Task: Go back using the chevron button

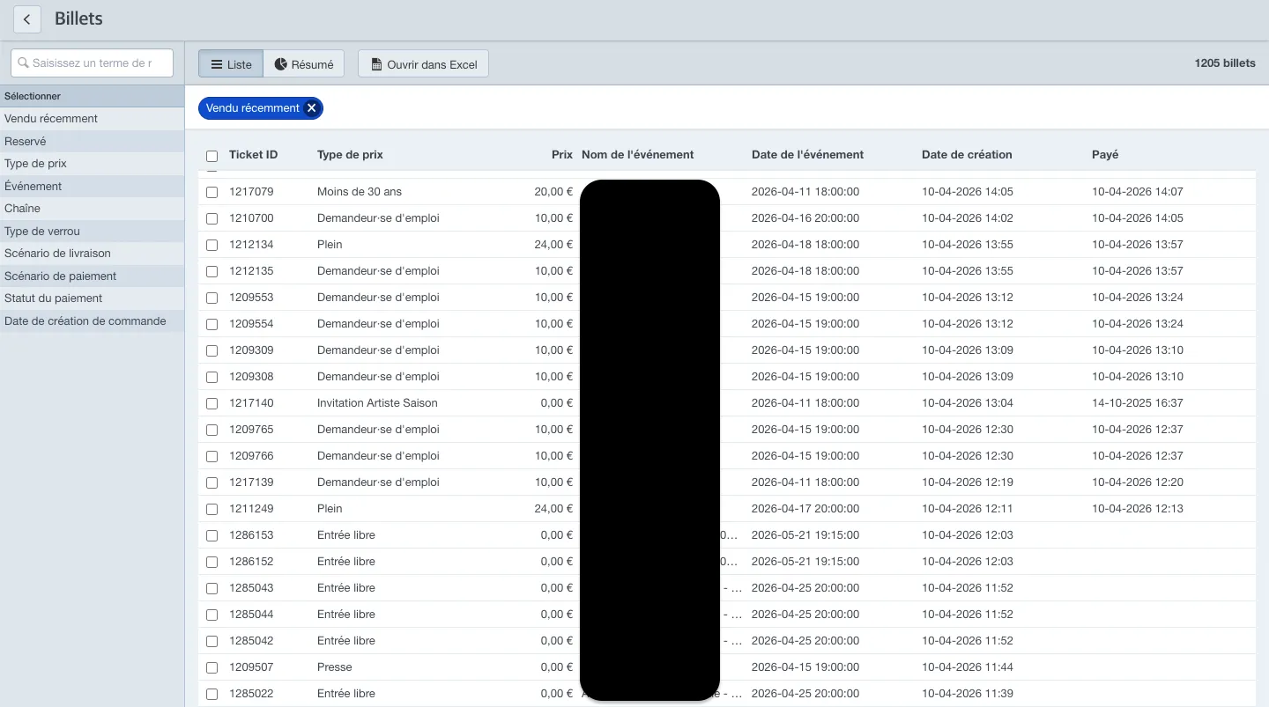Action: [x=27, y=19]
